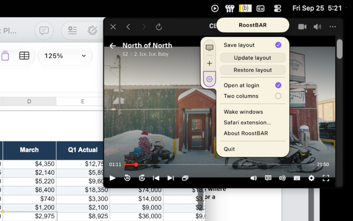Click the forward chevron in panel header
This screenshot has width=353, height=221.
[144, 27]
